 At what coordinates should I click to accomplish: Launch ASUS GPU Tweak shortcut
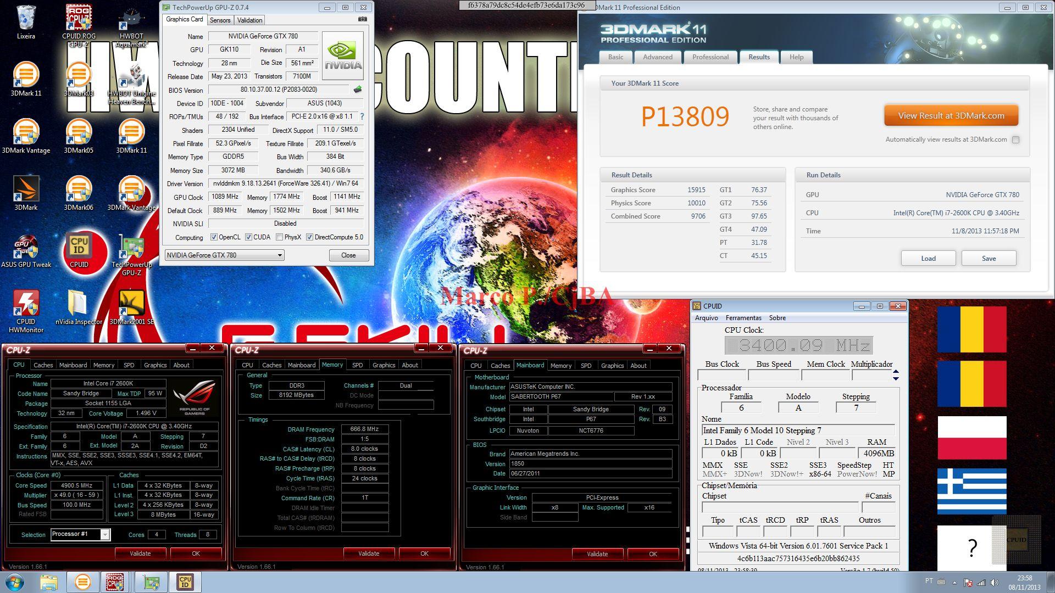(x=26, y=251)
